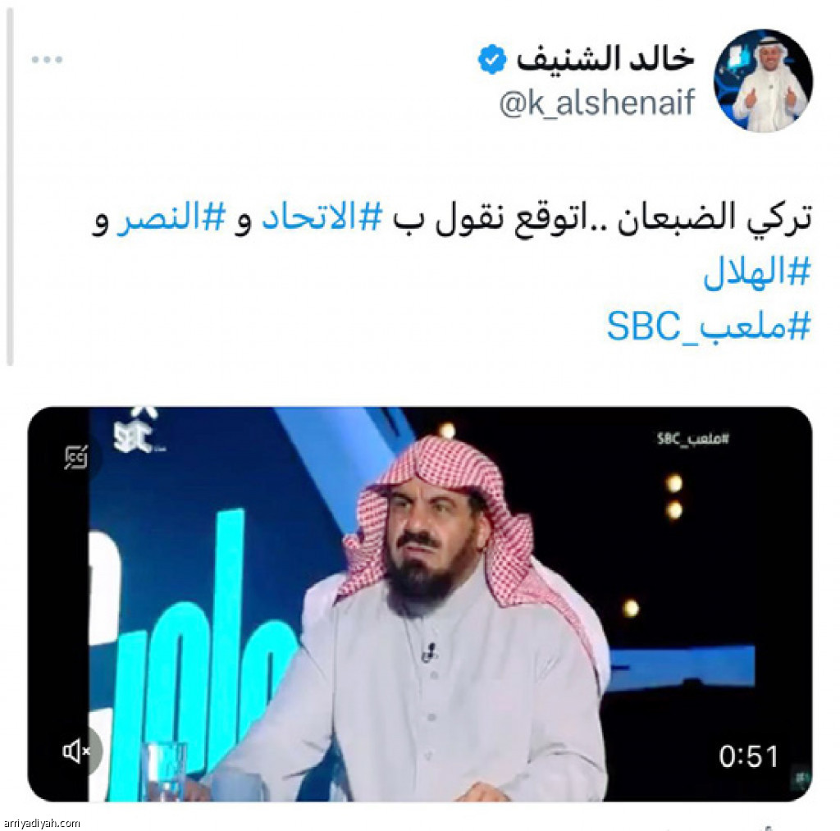Click the gray vertical bar at left edge
This screenshot has height=831, width=840.
[x=10, y=188]
